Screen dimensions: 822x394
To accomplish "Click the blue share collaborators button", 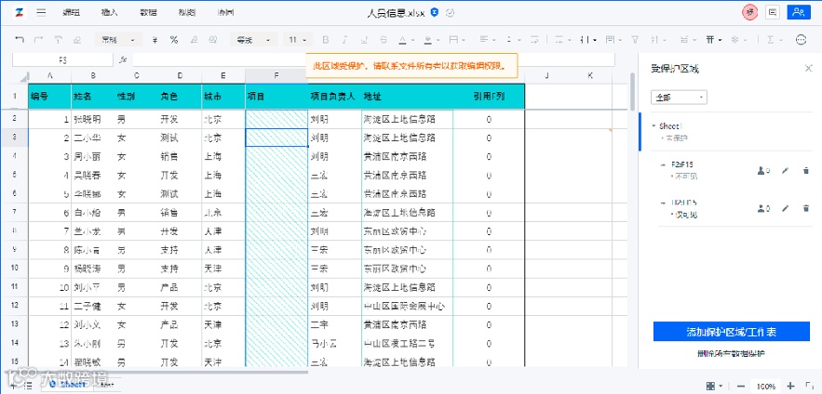I will (x=799, y=13).
